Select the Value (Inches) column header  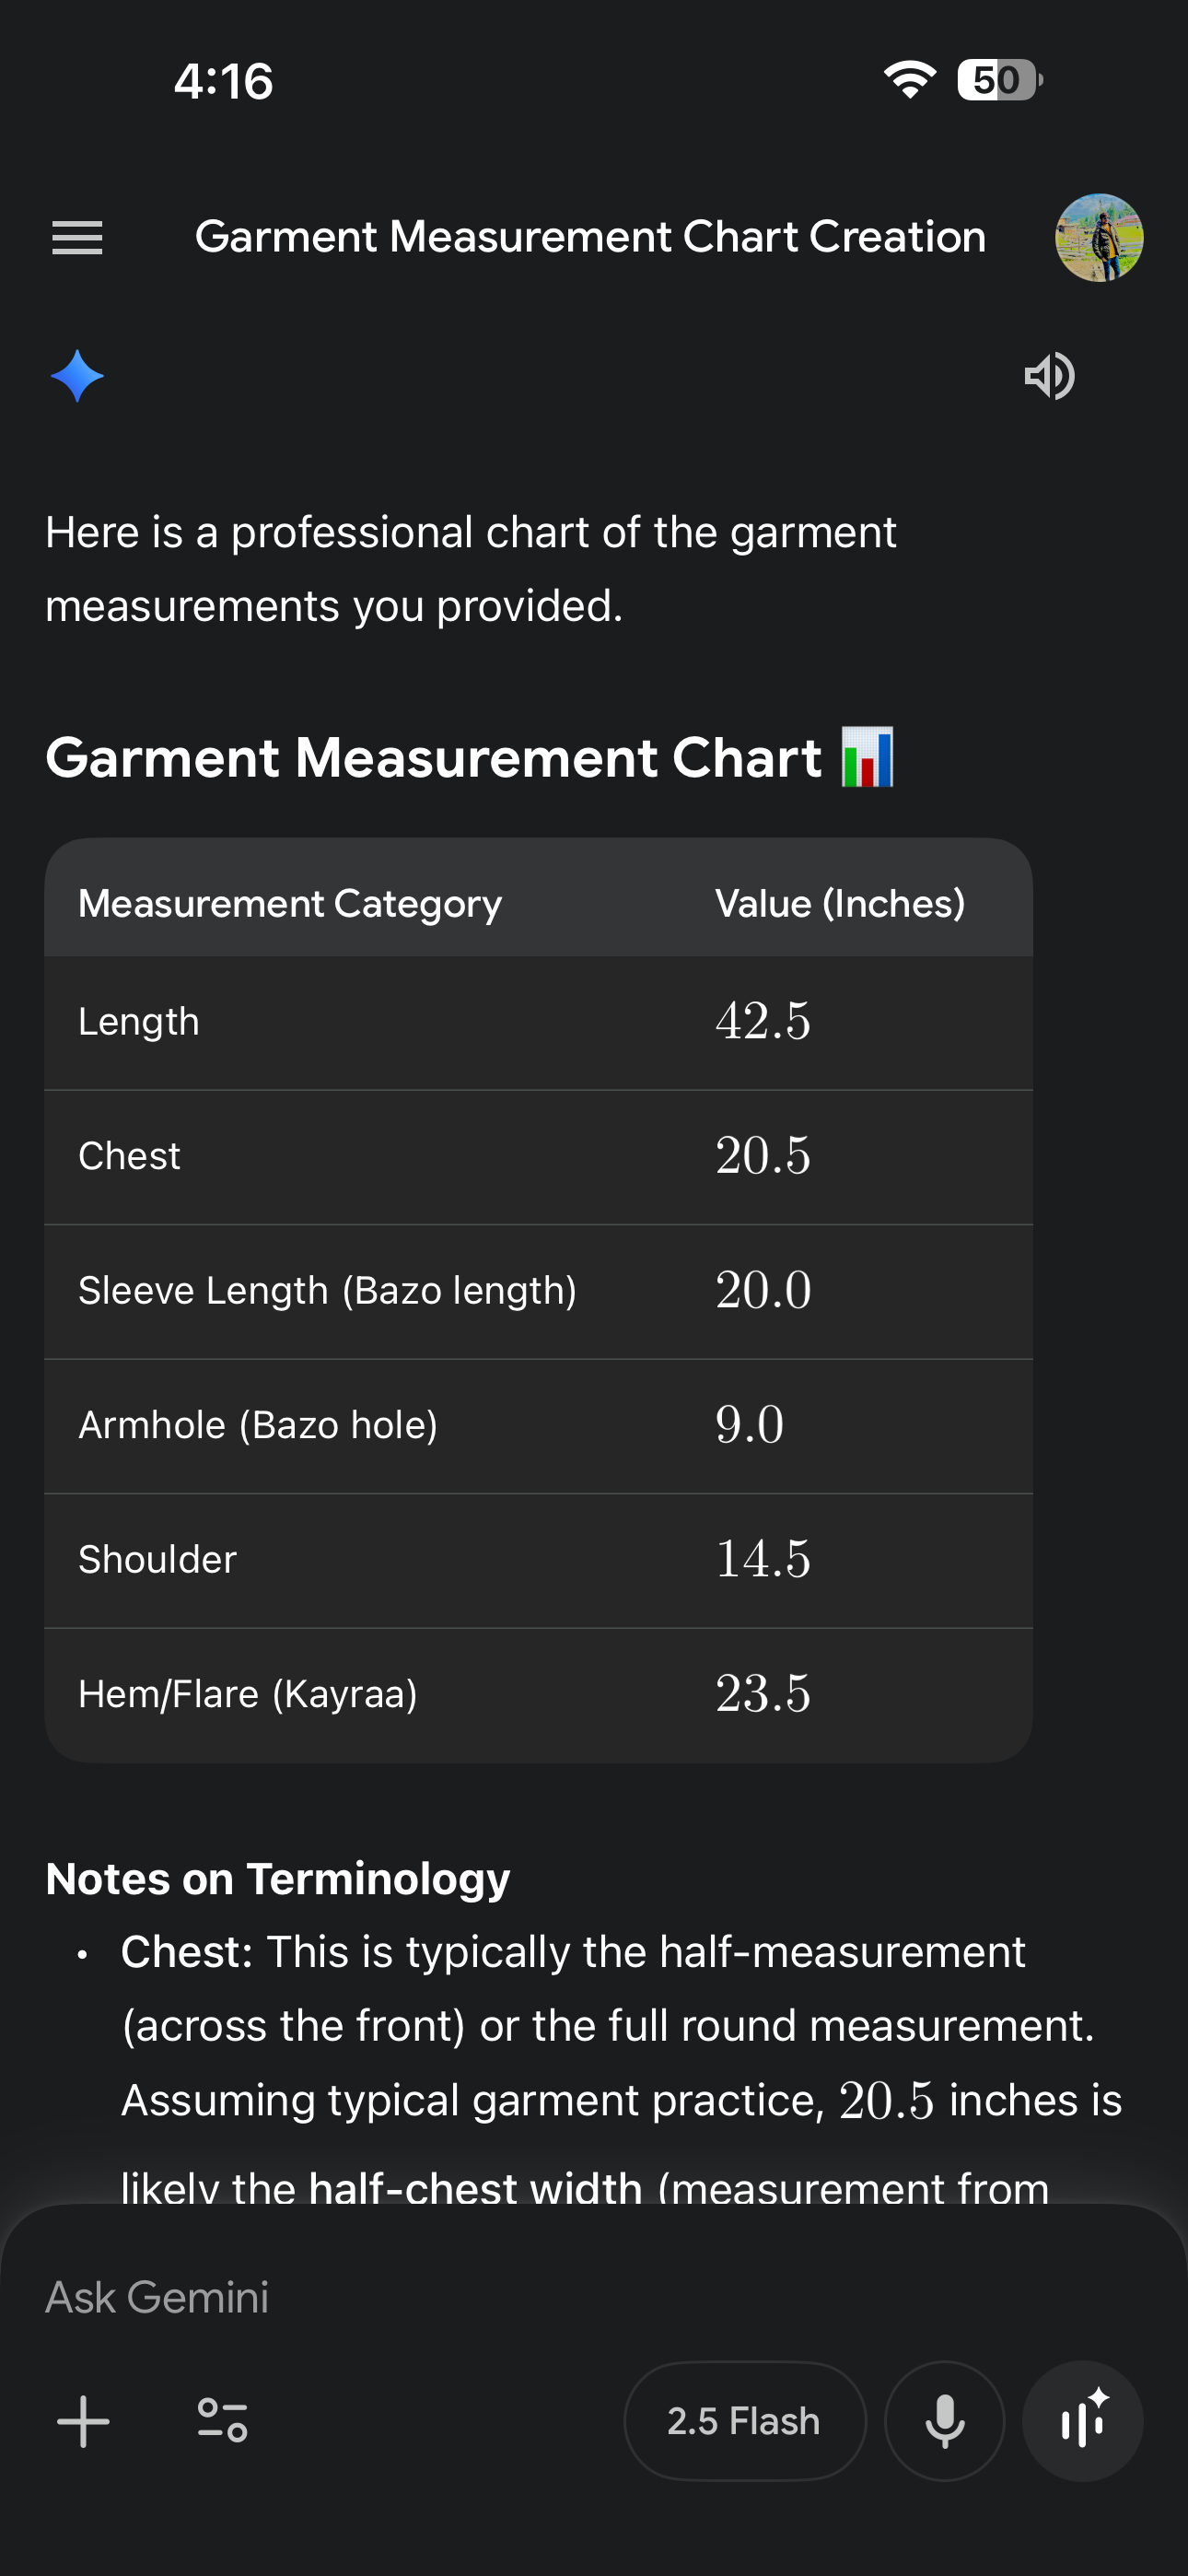tap(840, 904)
